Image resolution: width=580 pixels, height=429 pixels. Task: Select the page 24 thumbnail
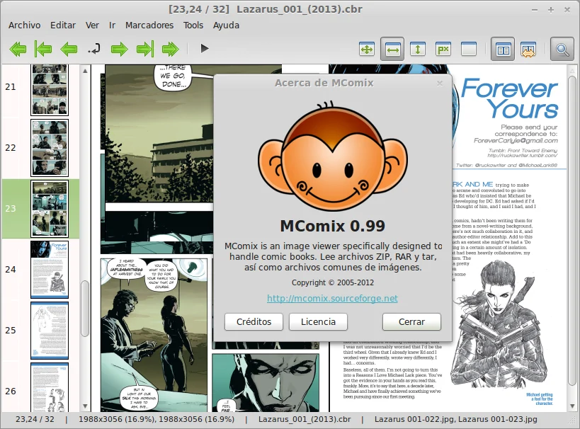[50, 270]
